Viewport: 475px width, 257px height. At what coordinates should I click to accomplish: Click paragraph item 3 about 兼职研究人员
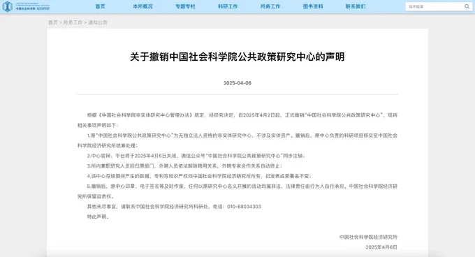pyautogui.click(x=185, y=166)
